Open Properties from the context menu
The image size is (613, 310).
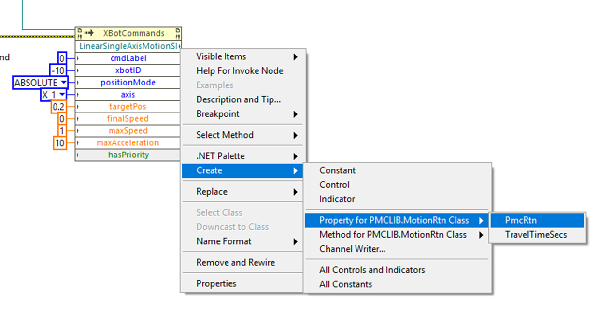pos(216,283)
